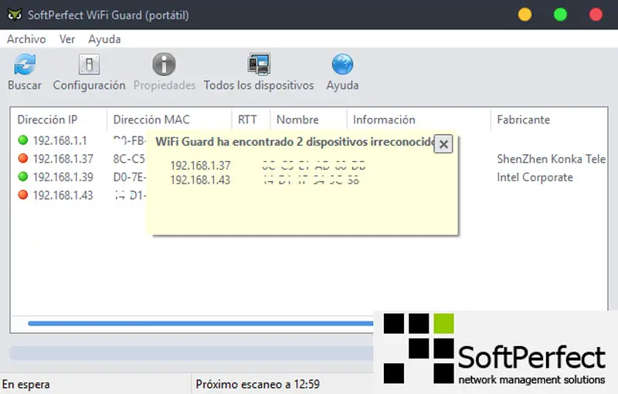The width and height of the screenshot is (618, 394).
Task: Open the Archivo menu
Action: click(26, 39)
